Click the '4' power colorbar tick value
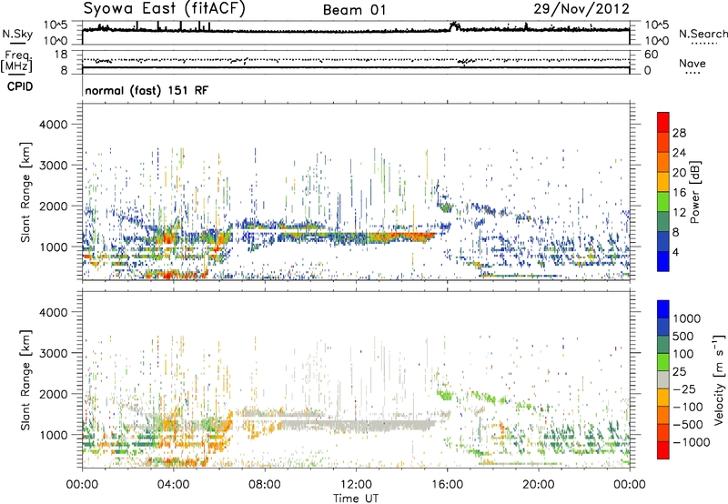Viewport: 728px width, 504px height. click(x=675, y=253)
